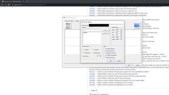Click inside the alias text input field
Image resolution: width=169 pixels, height=95 pixels.
[92, 30]
